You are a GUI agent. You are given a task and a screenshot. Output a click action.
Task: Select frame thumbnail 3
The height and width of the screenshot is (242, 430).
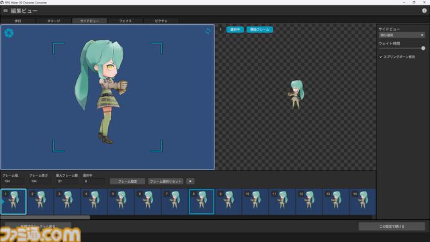click(x=67, y=202)
